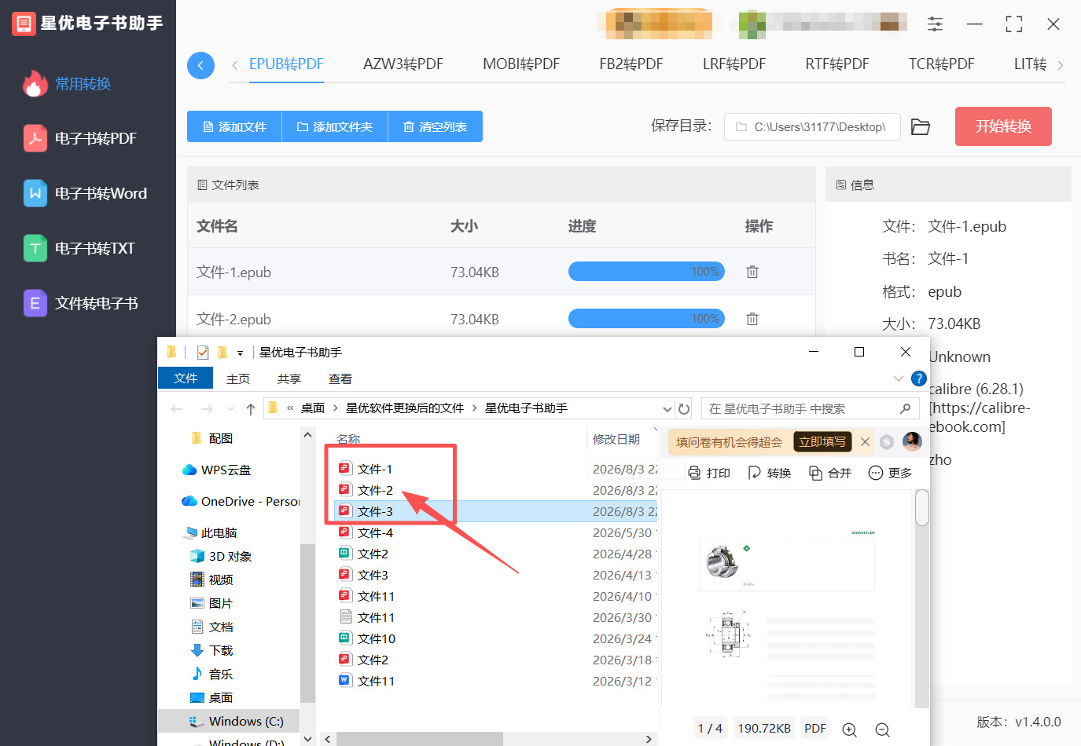
Task: Click the Explorer up-directory arrow
Action: 251,408
